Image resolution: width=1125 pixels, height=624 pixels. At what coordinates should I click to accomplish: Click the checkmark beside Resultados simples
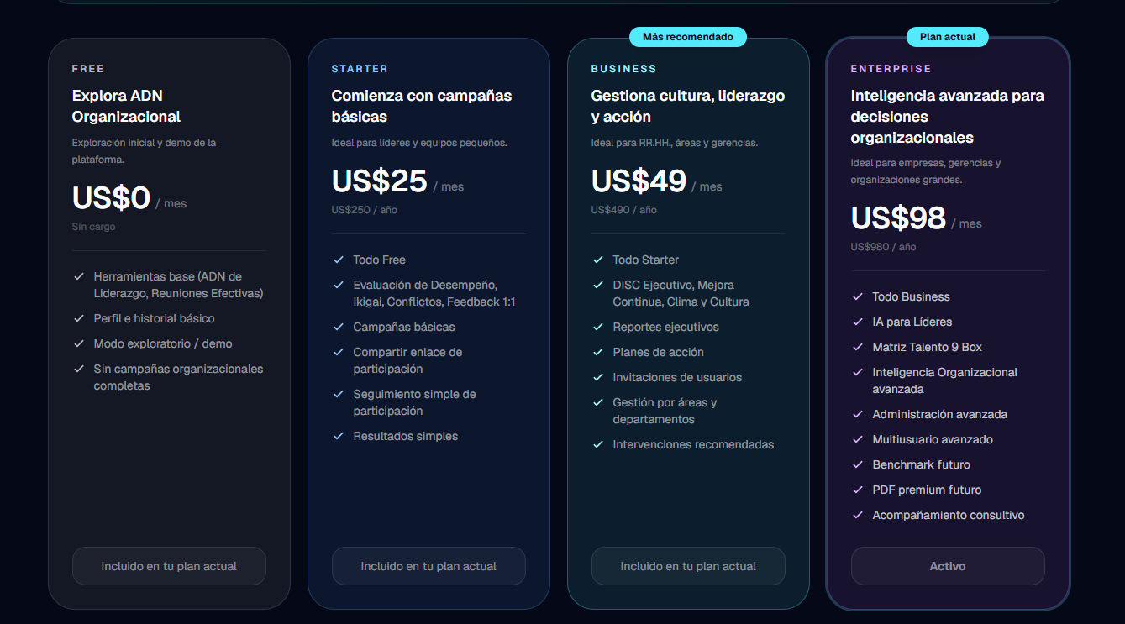pos(339,436)
